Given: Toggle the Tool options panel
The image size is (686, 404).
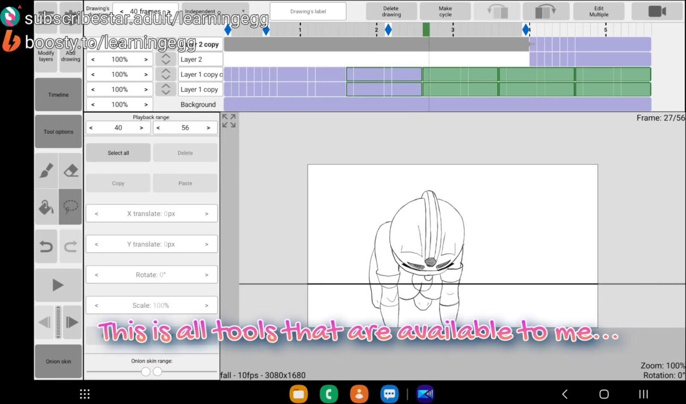Looking at the screenshot, I should click(58, 132).
